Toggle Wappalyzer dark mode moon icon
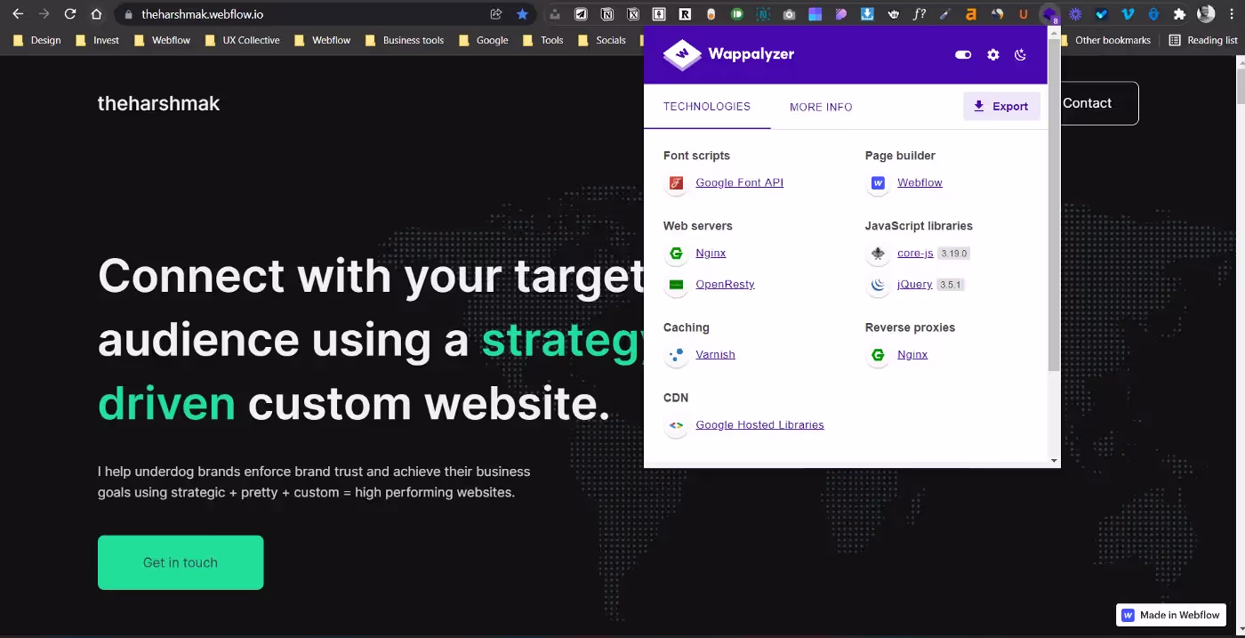The width and height of the screenshot is (1245, 638). click(x=1020, y=55)
